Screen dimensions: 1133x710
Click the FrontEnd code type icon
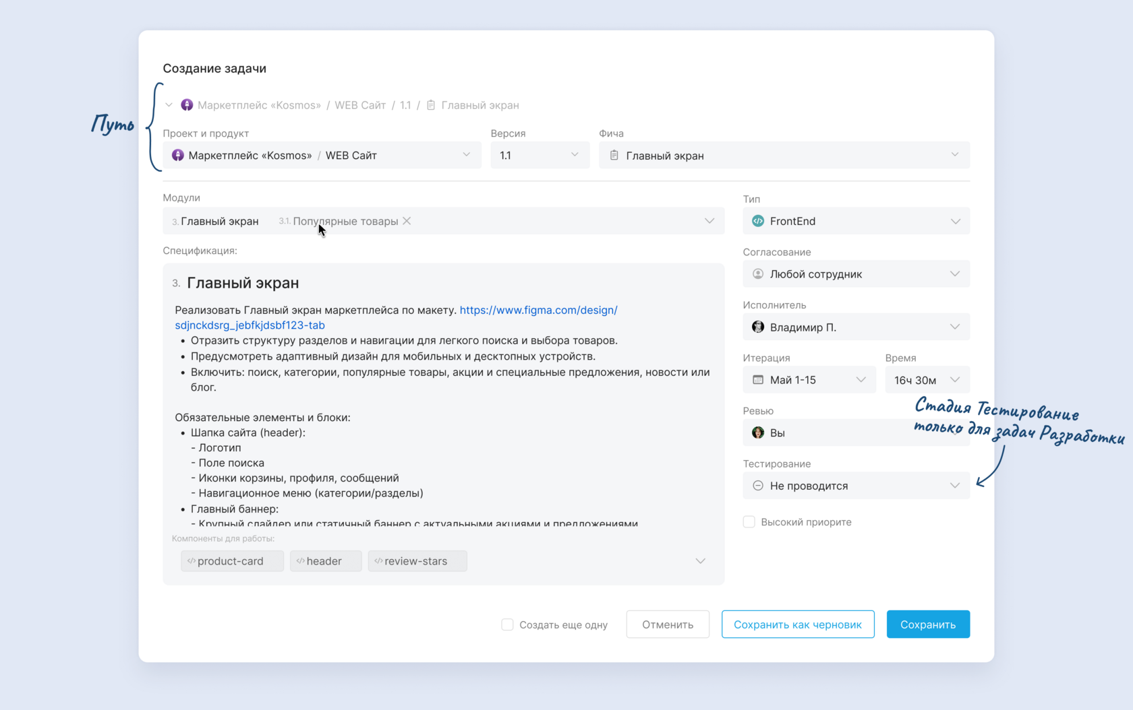(x=758, y=221)
